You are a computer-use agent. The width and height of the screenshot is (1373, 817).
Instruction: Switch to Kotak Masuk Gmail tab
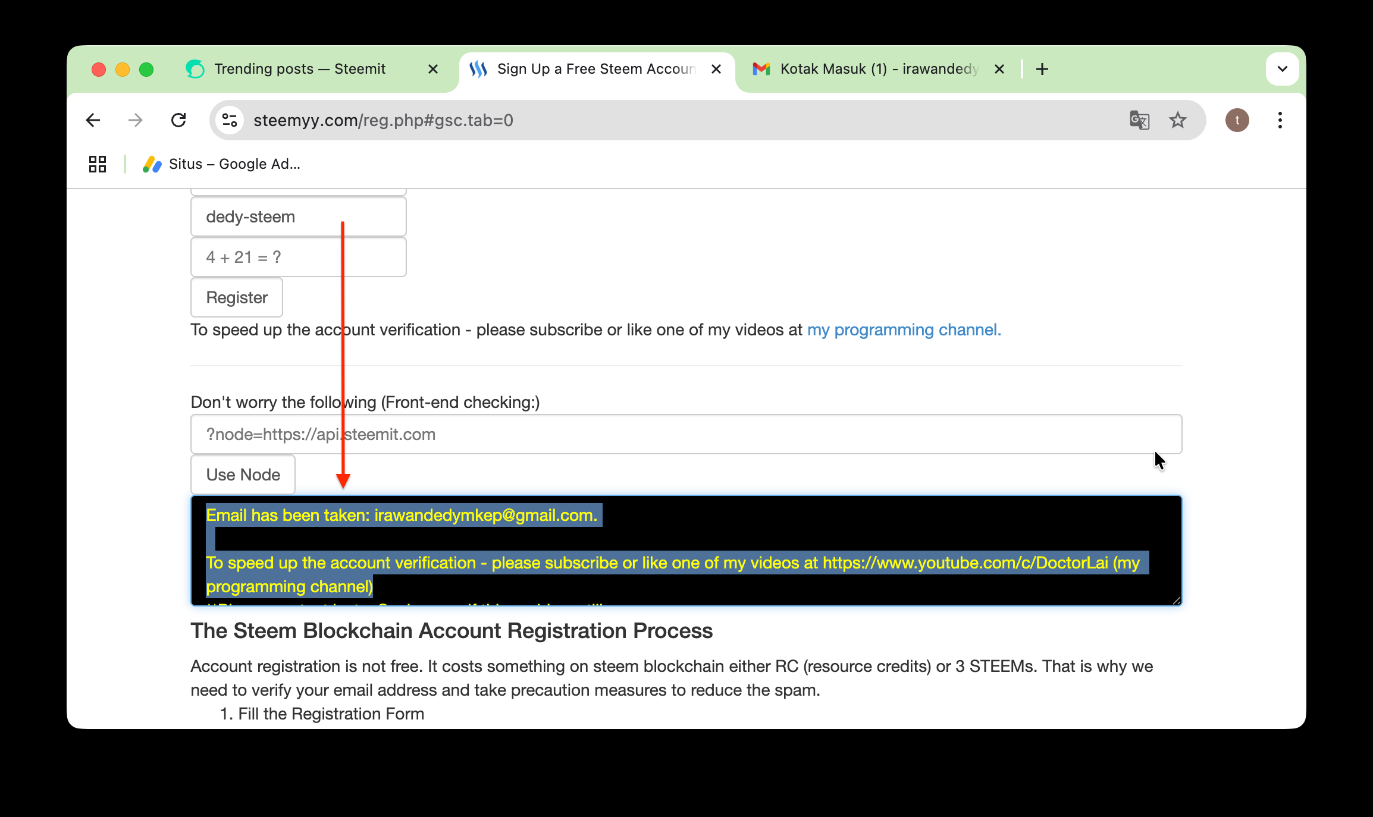(879, 69)
